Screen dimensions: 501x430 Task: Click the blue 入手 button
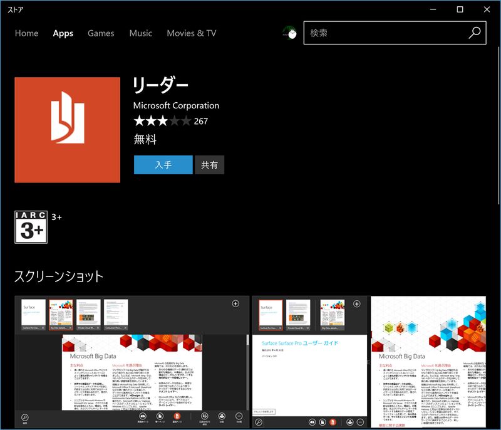[163, 165]
